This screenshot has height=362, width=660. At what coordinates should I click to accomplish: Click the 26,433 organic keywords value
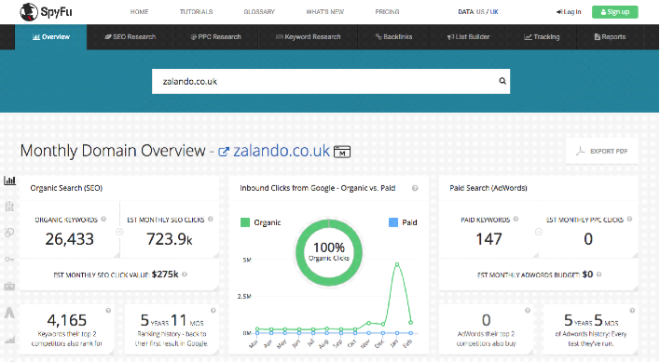(x=70, y=239)
